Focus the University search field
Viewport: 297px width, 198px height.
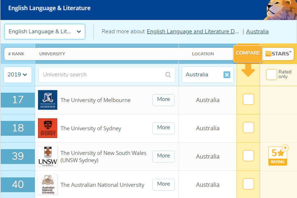[x=102, y=75]
